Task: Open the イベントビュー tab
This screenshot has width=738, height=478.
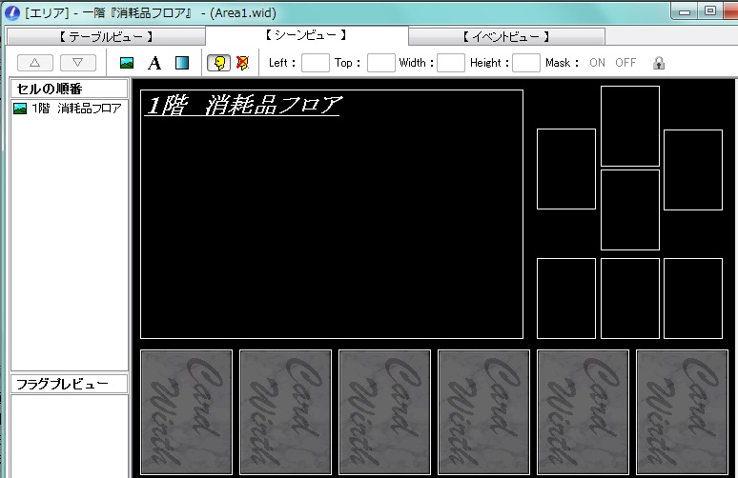Action: tap(506, 37)
